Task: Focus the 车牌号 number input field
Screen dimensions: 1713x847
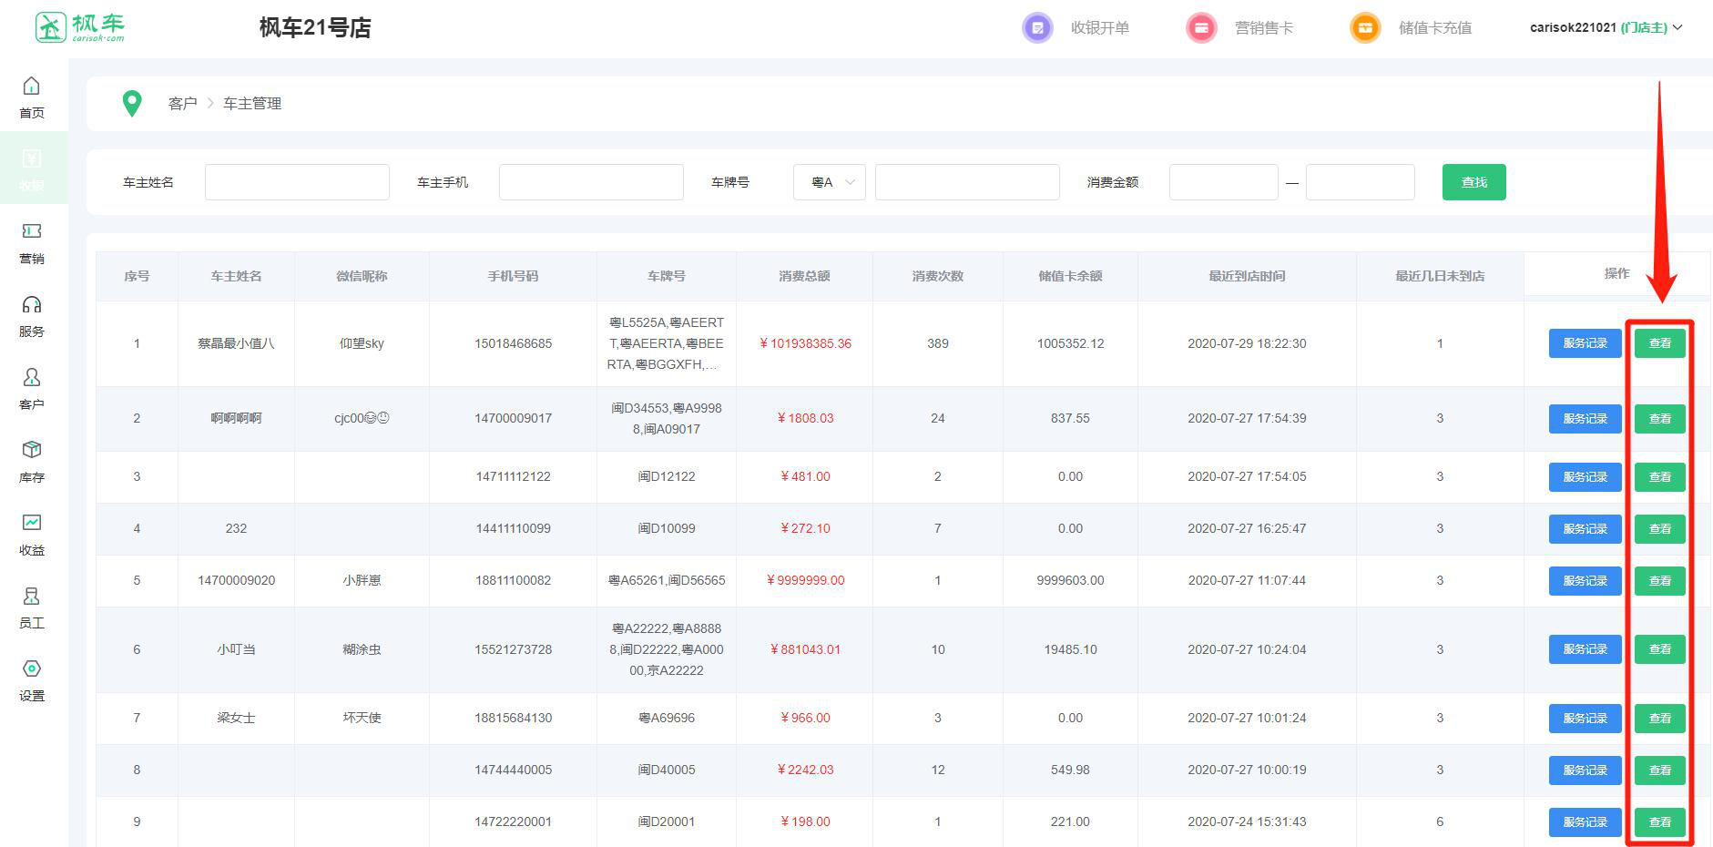Action: click(x=967, y=182)
